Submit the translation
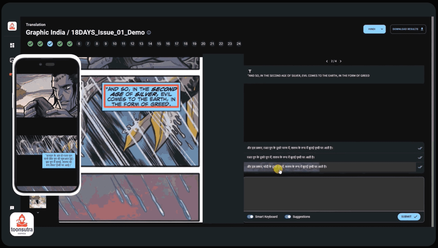Screen dimensions: 438x248 pos(409,217)
